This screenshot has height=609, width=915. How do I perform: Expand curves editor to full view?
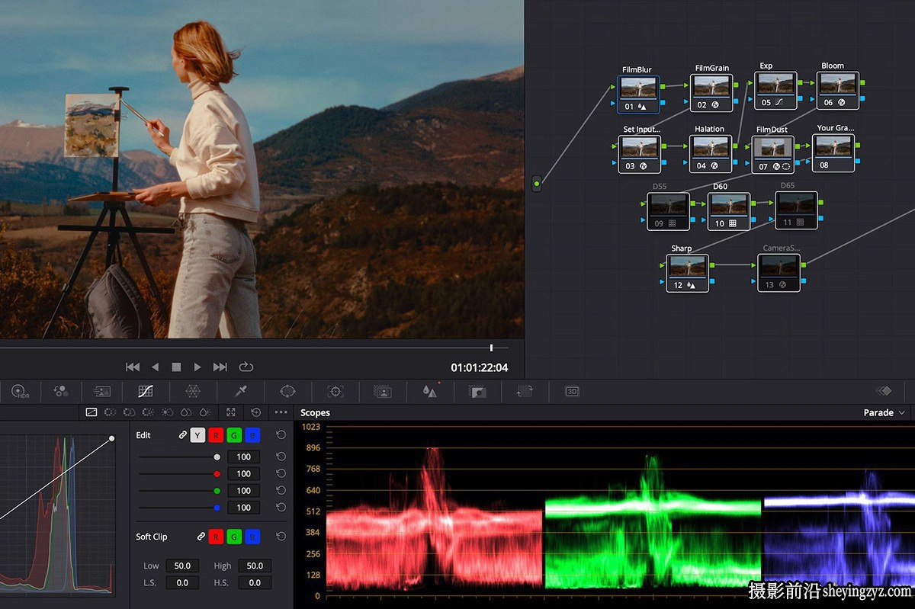pos(231,412)
